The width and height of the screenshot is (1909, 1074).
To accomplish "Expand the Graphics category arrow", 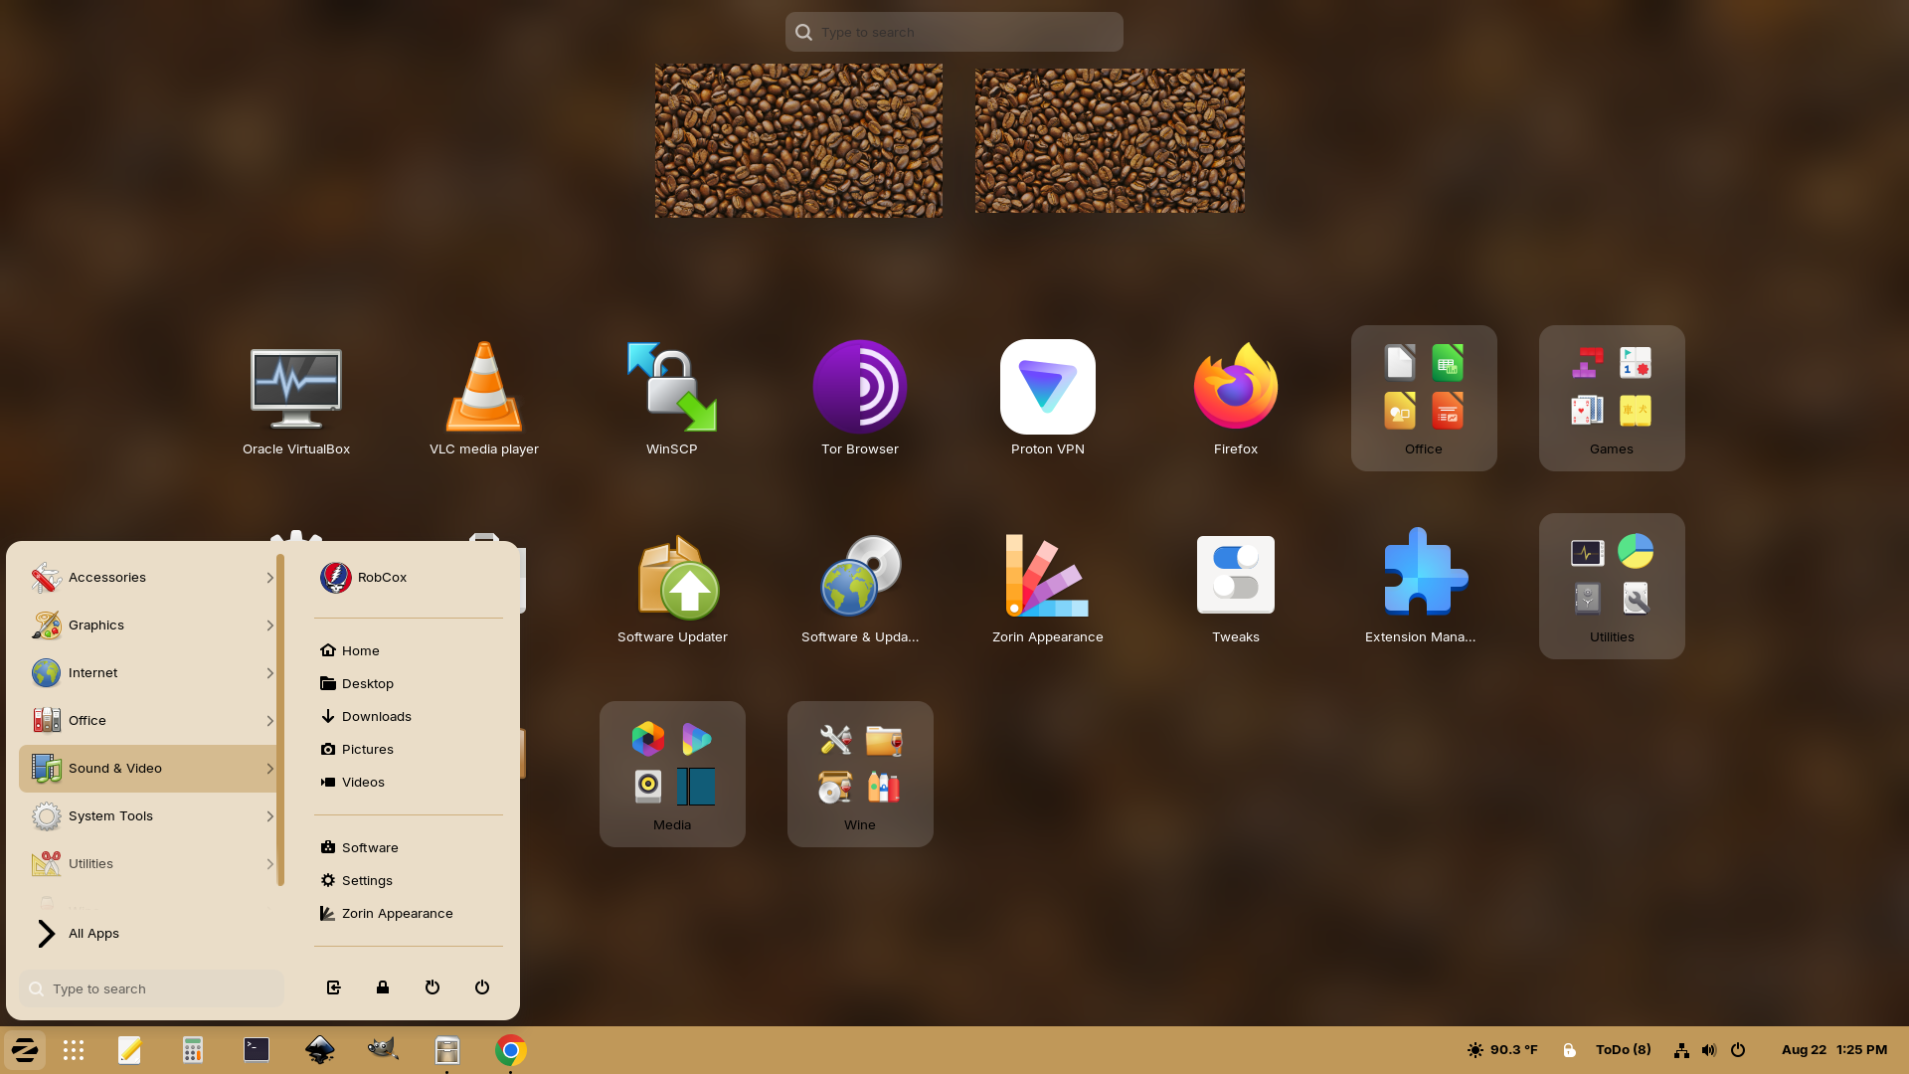I will coord(269,626).
